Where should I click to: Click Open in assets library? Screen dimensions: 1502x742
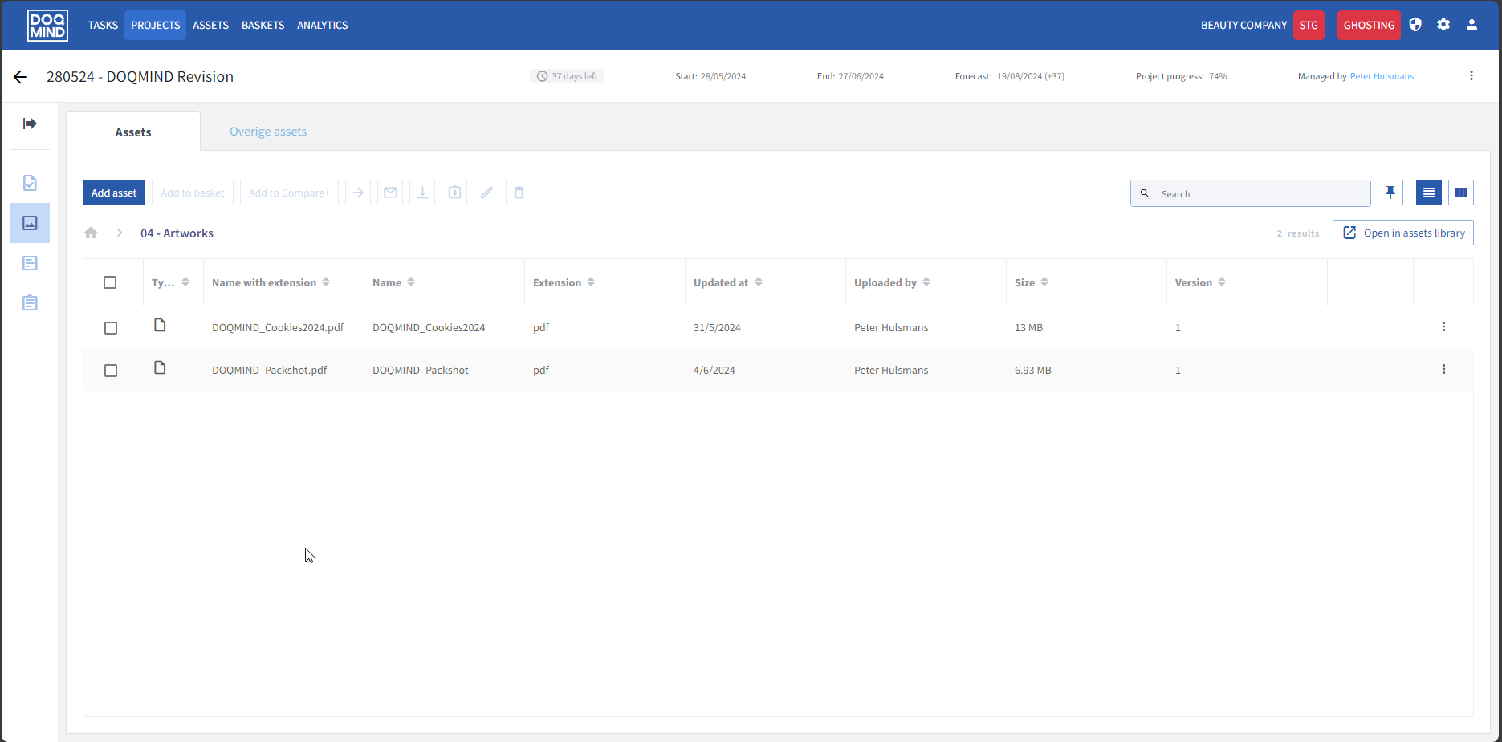coord(1403,233)
